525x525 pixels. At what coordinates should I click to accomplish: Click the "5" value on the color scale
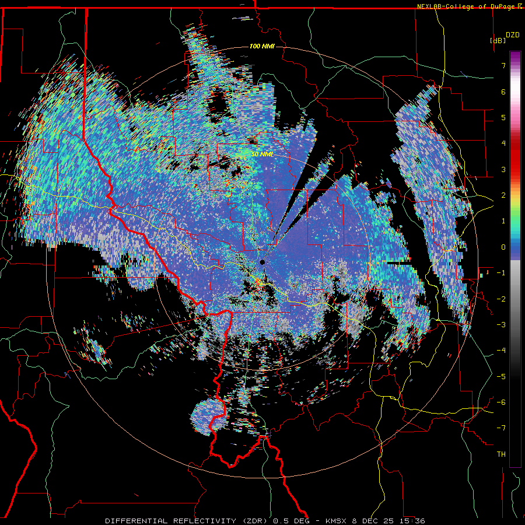tap(503, 117)
